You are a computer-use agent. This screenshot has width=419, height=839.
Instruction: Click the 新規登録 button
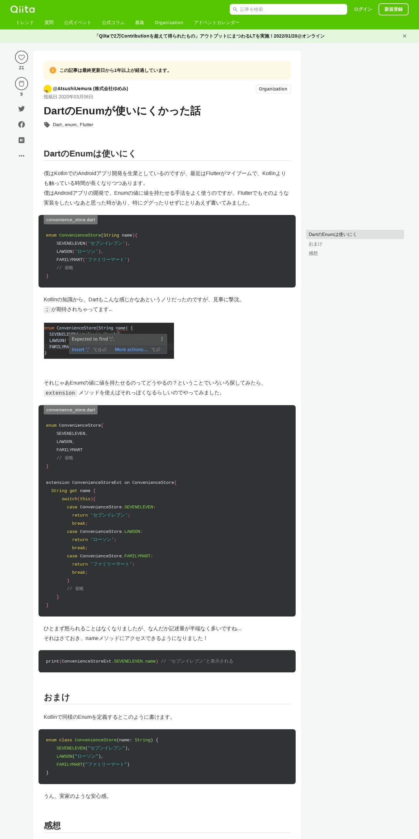click(x=394, y=9)
